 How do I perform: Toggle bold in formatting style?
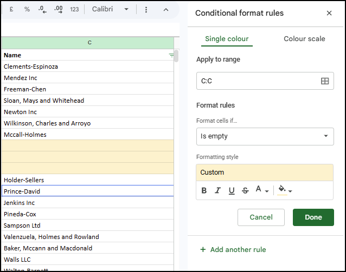pos(204,190)
